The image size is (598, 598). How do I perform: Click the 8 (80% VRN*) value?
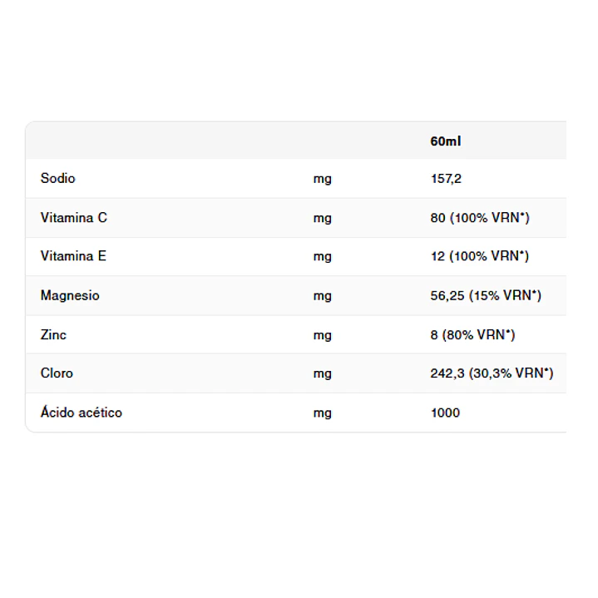[472, 335]
